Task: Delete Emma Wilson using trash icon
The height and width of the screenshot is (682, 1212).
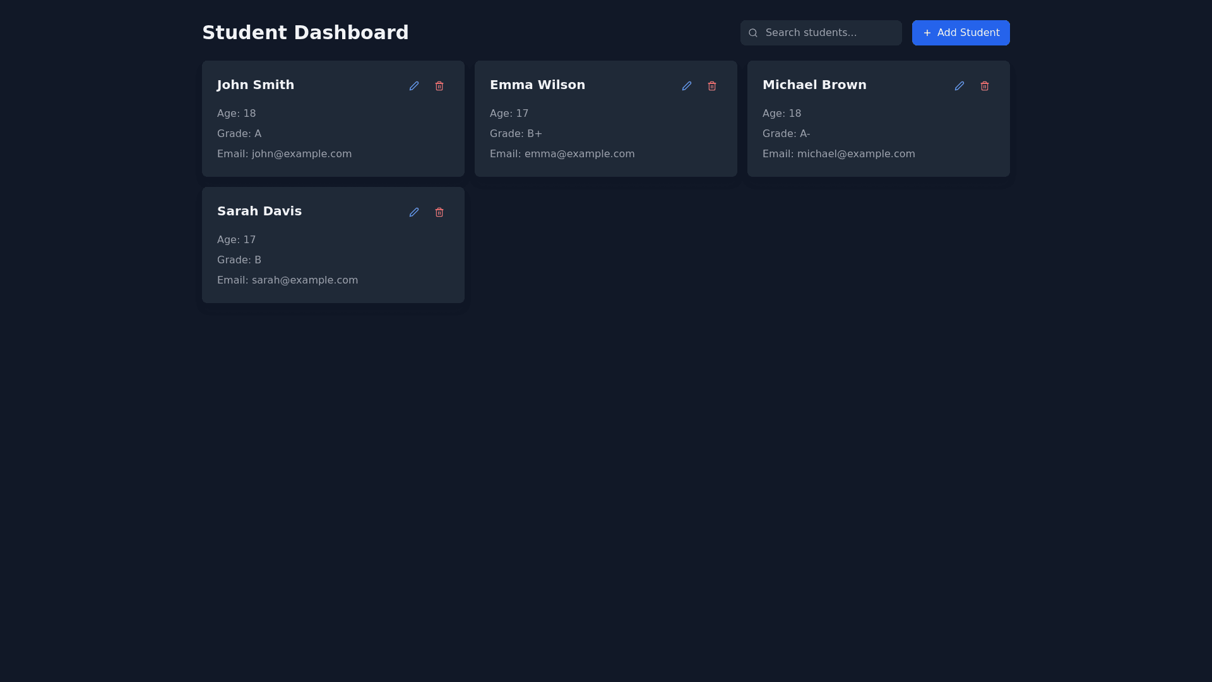Action: coord(712,86)
